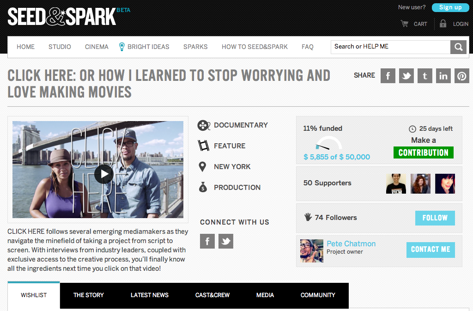Switch to the Latest News tab
This screenshot has height=311, width=473.
coord(150,295)
